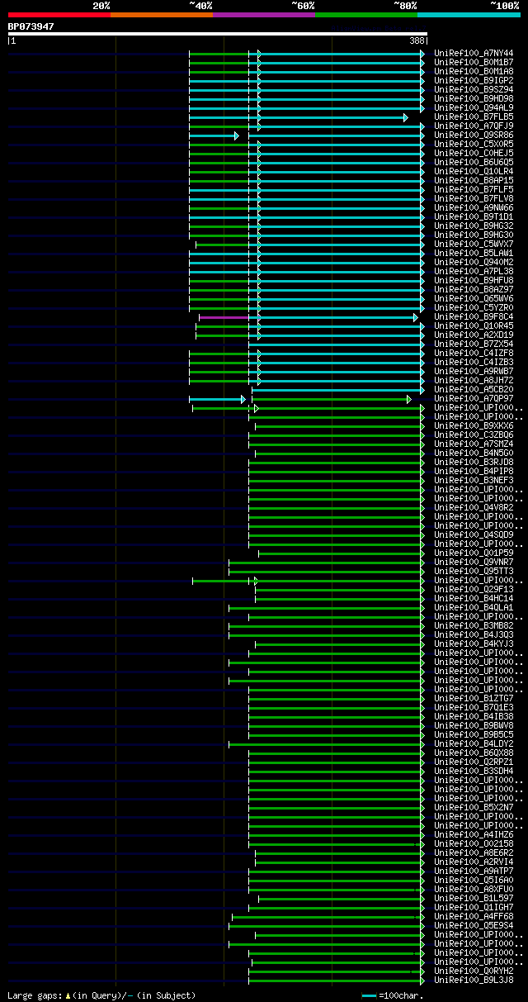The height and width of the screenshot is (1002, 528).
Task: Click the orange ~40% identity legend segment
Action: click(x=161, y=15)
